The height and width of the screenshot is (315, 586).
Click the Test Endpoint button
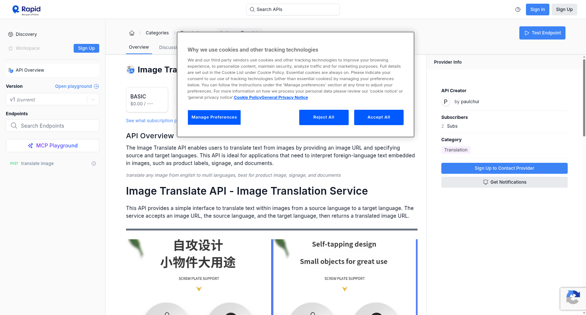click(x=542, y=33)
